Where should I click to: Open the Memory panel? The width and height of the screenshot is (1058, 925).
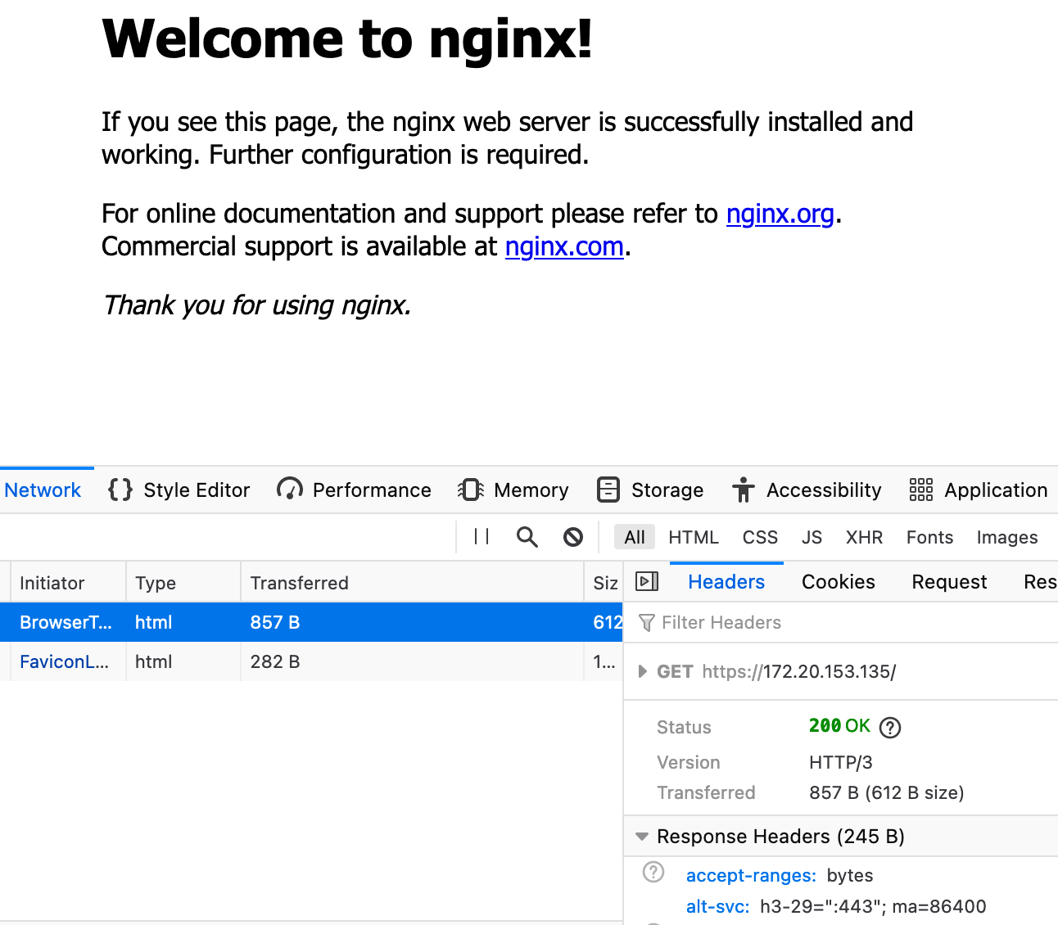513,490
